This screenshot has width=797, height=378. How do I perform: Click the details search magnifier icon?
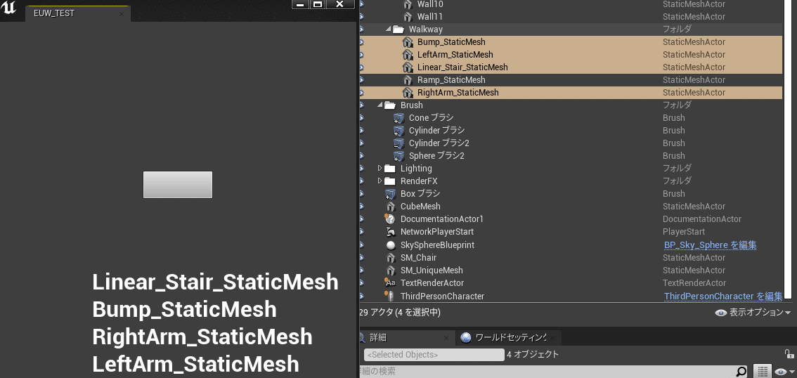pos(741,371)
